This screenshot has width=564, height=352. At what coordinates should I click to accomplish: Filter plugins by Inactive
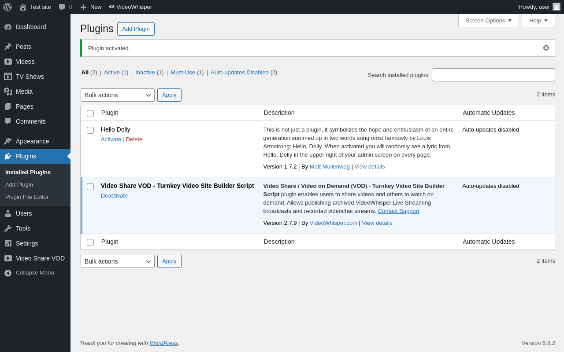[x=145, y=73]
